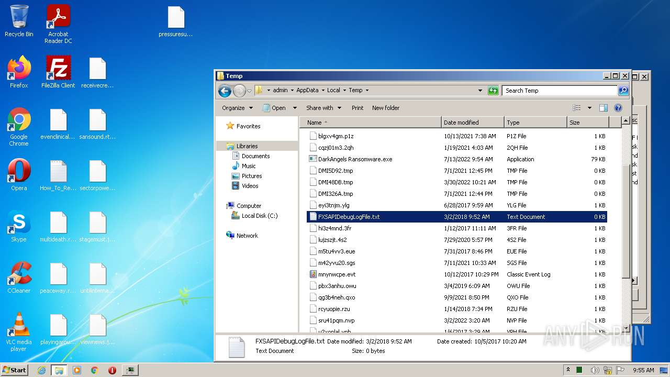Sort by Date modified column
This screenshot has height=377, width=670.
[473, 123]
